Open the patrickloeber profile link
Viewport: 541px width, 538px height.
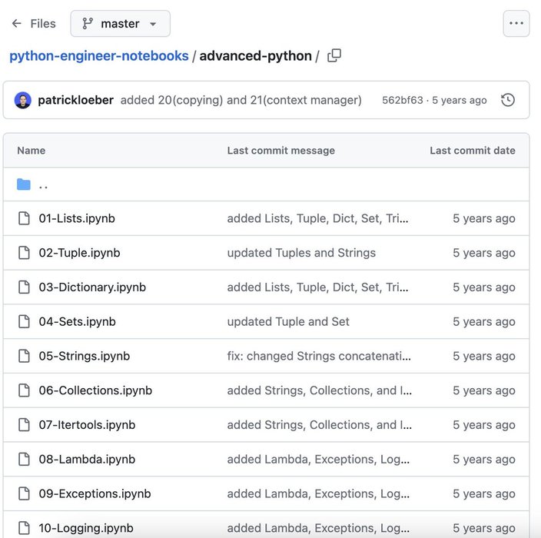pos(75,100)
